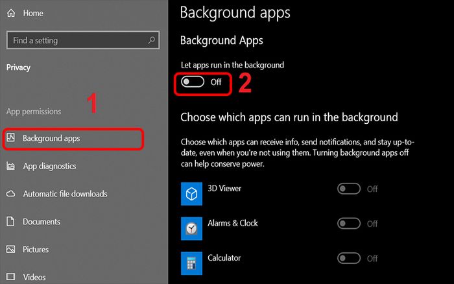This screenshot has width=454, height=284.
Task: Click the Calculator app name
Action: pyautogui.click(x=224, y=258)
